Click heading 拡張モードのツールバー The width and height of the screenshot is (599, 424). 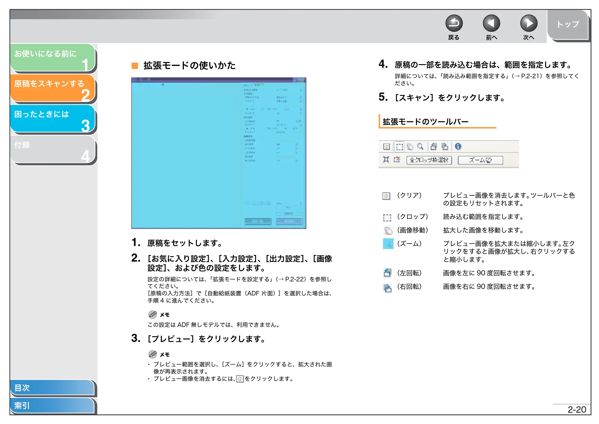426,122
